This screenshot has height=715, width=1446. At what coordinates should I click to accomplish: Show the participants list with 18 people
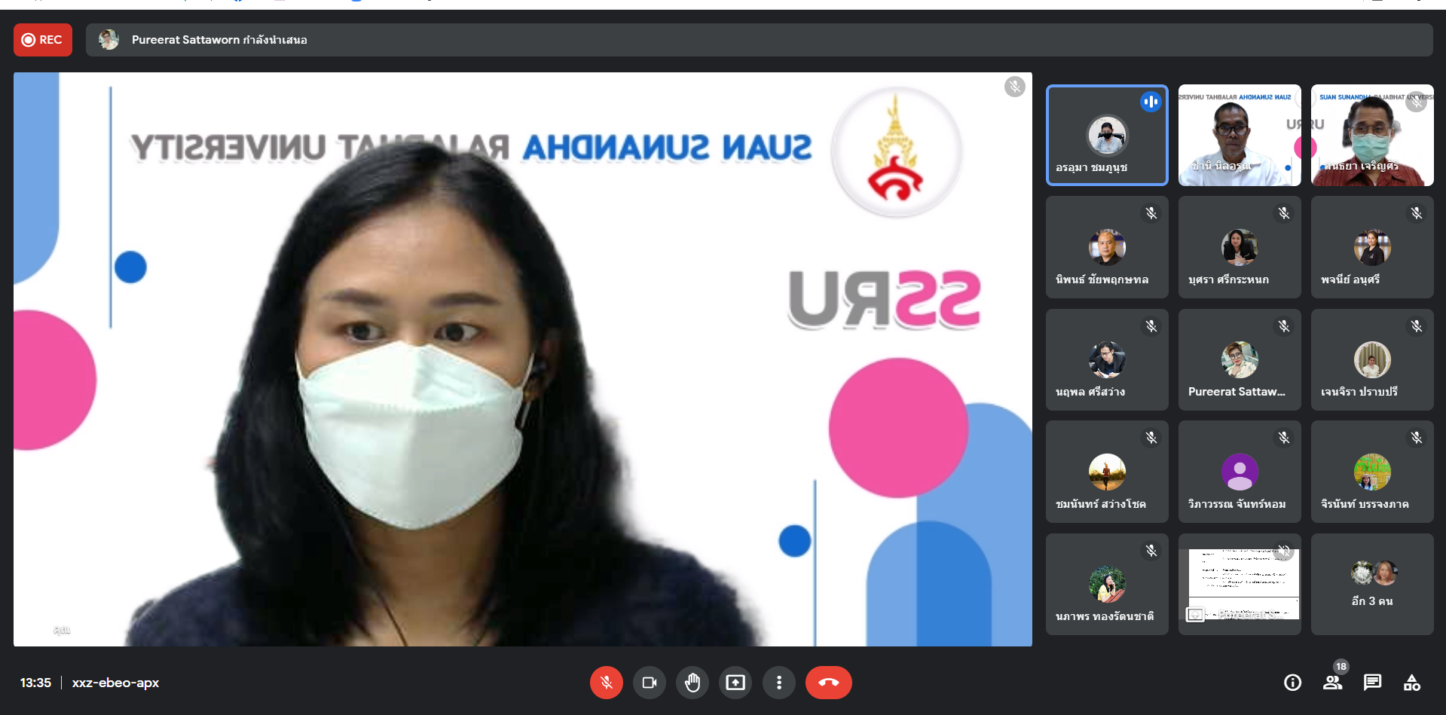click(x=1332, y=683)
